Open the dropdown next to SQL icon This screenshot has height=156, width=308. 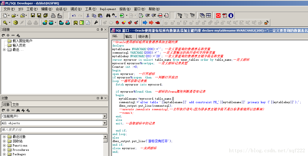point(55,23)
